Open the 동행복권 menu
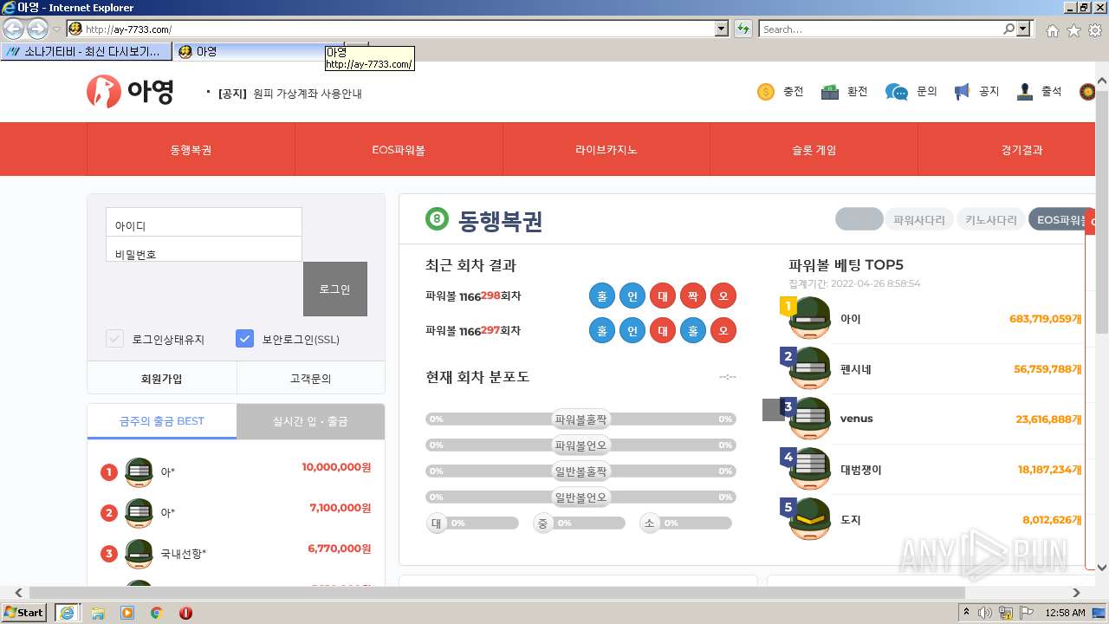1109x624 pixels. 191,149
